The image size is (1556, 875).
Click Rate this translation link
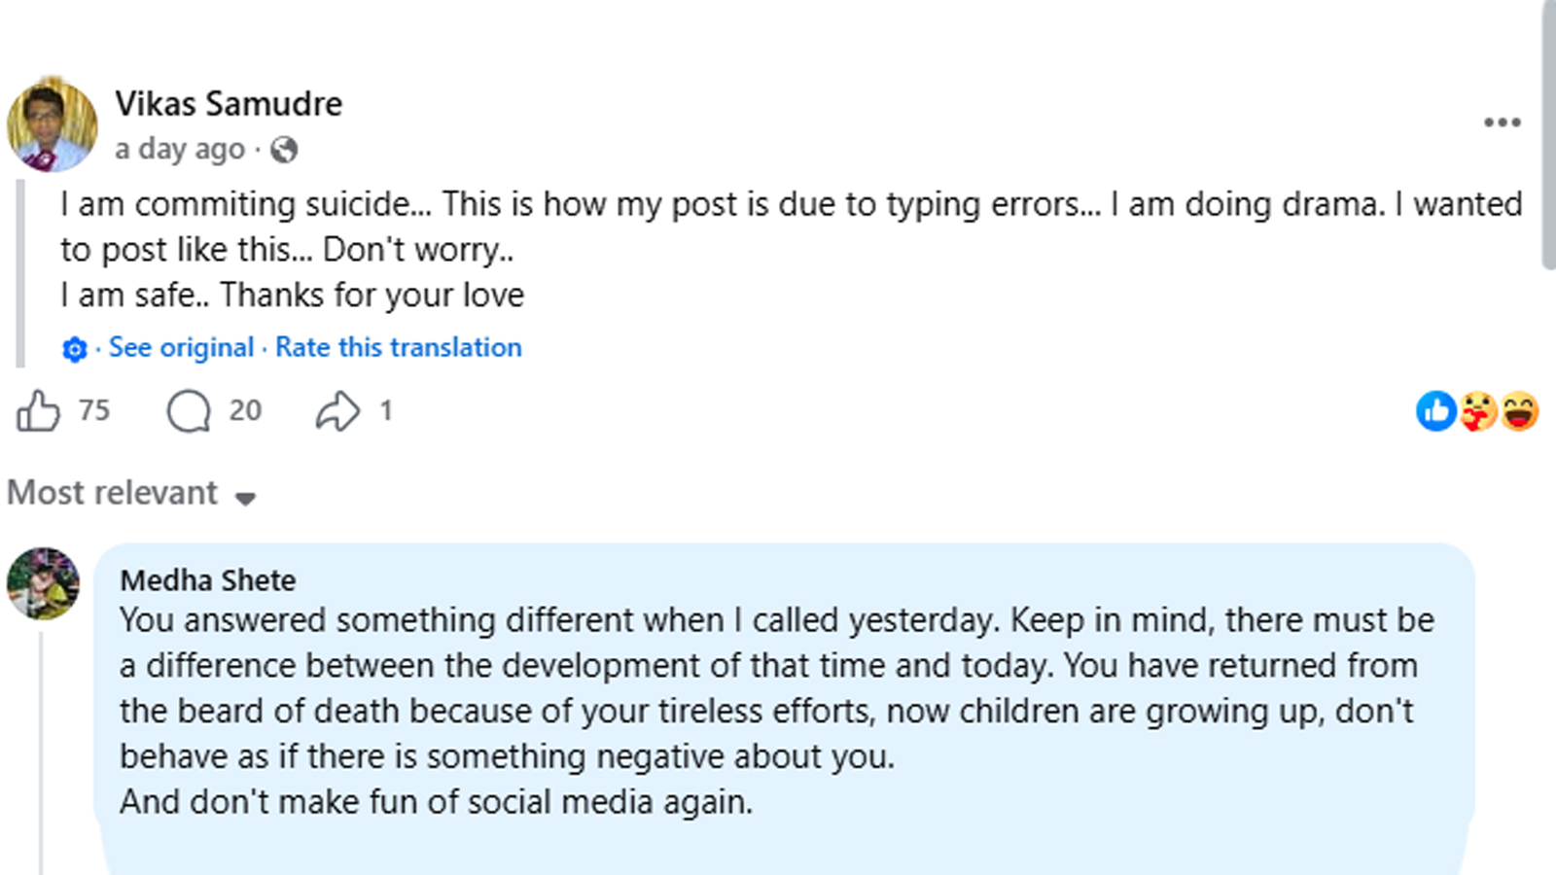399,347
